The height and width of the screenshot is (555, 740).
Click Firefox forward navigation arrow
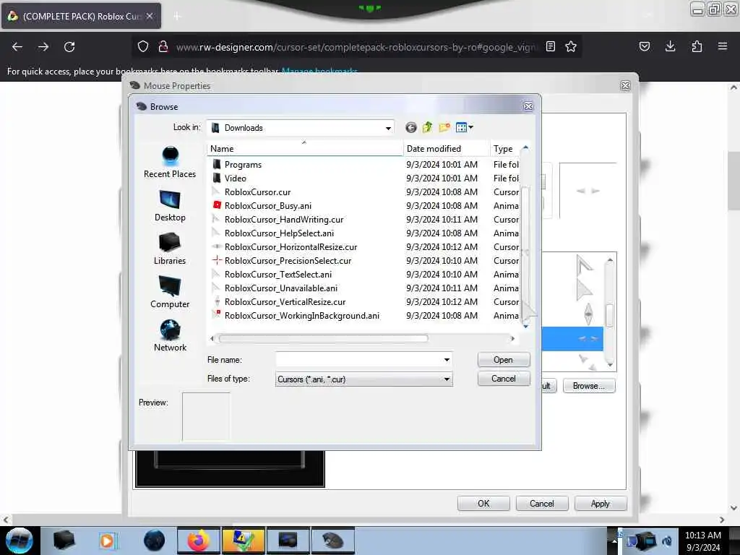click(43, 47)
